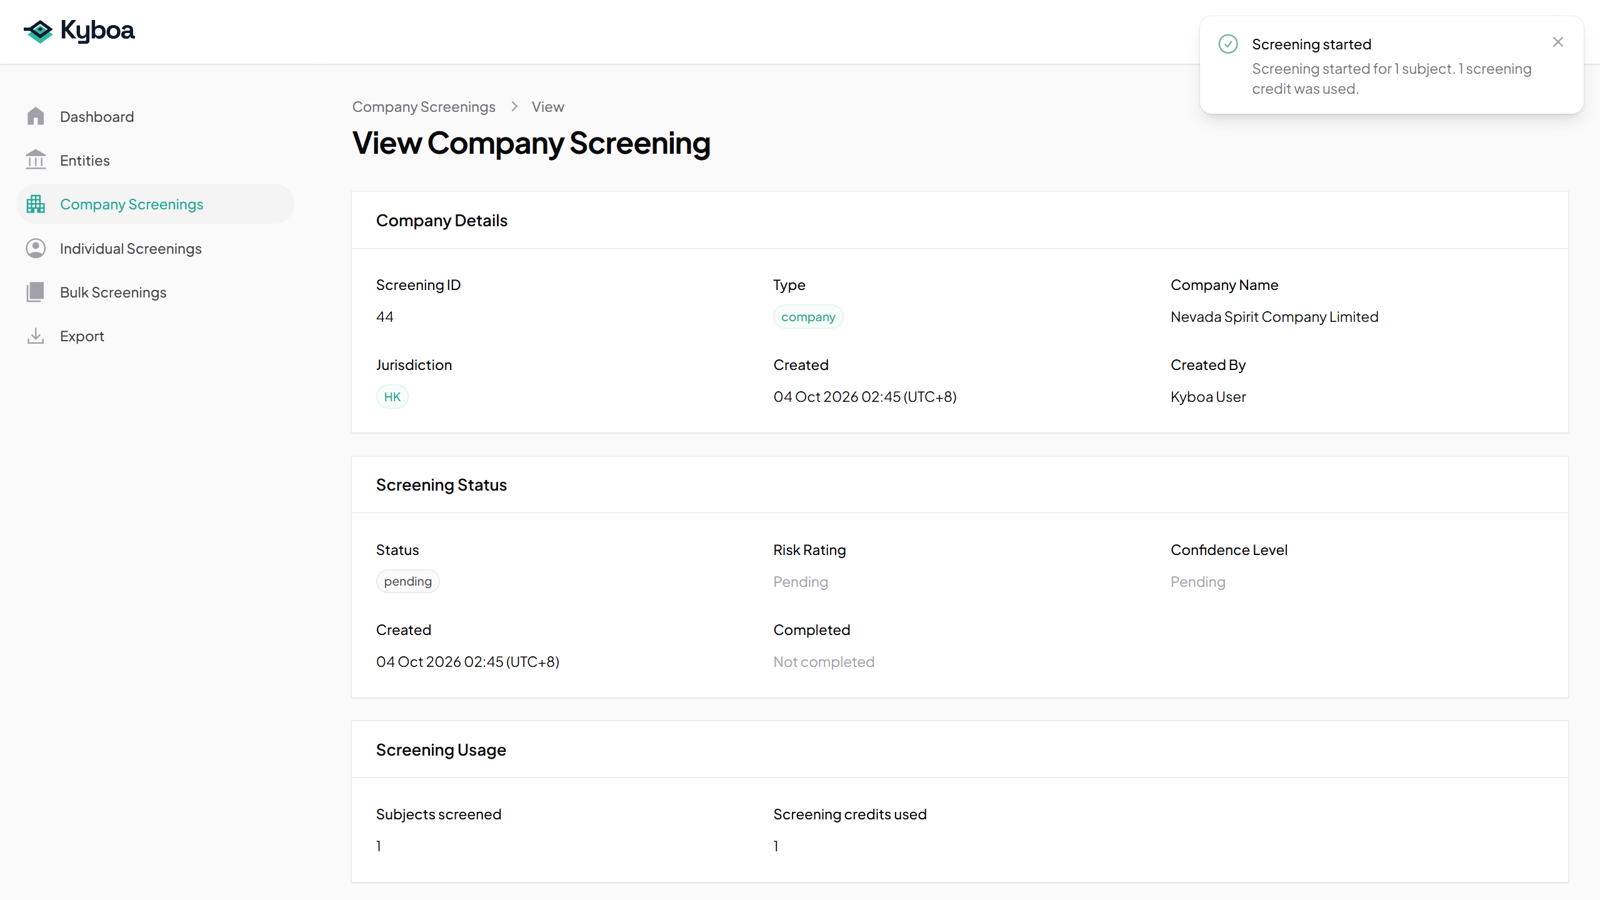Click the Export download icon
1600x900 pixels.
pos(36,336)
